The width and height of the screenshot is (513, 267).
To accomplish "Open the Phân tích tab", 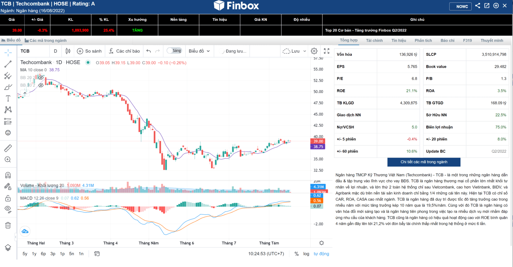I will [423, 41].
